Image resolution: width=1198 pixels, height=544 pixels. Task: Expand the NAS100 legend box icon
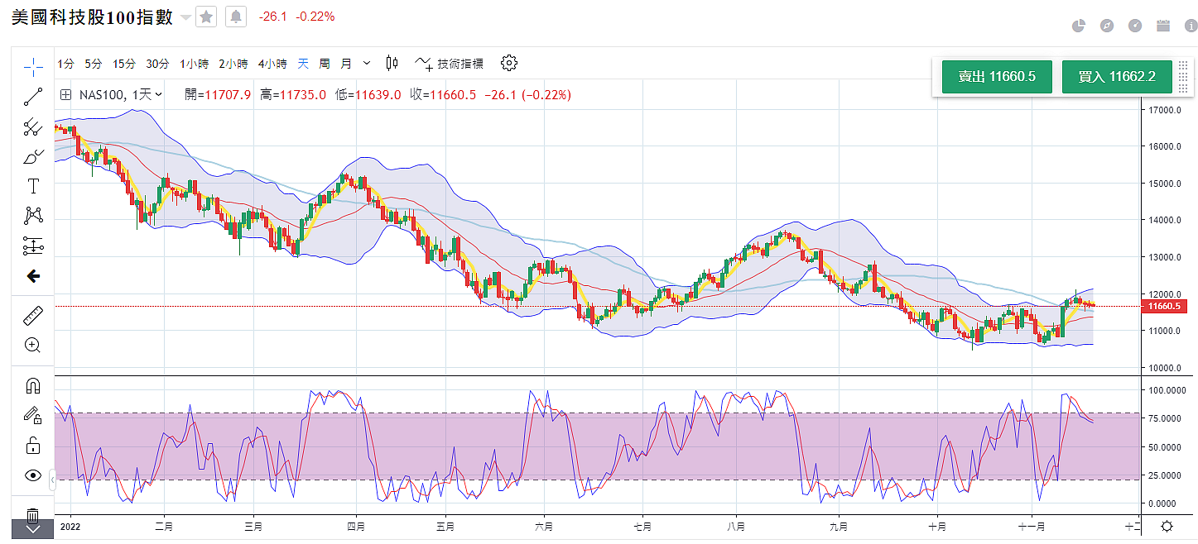(65, 95)
